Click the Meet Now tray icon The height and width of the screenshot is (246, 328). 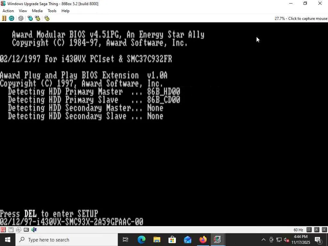click(x=271, y=240)
